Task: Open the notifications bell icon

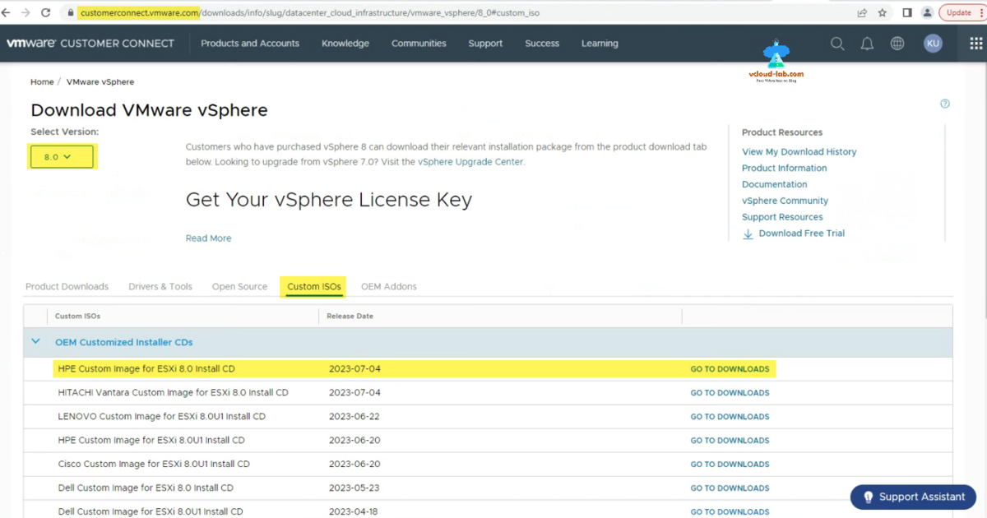Action: (x=867, y=44)
